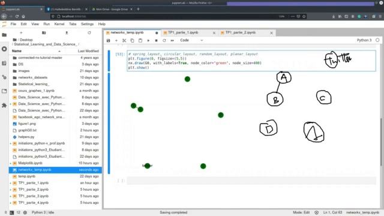Go to Firefox home page
Image resolution: width=384 pixels, height=216 pixels.
pos(23,16)
